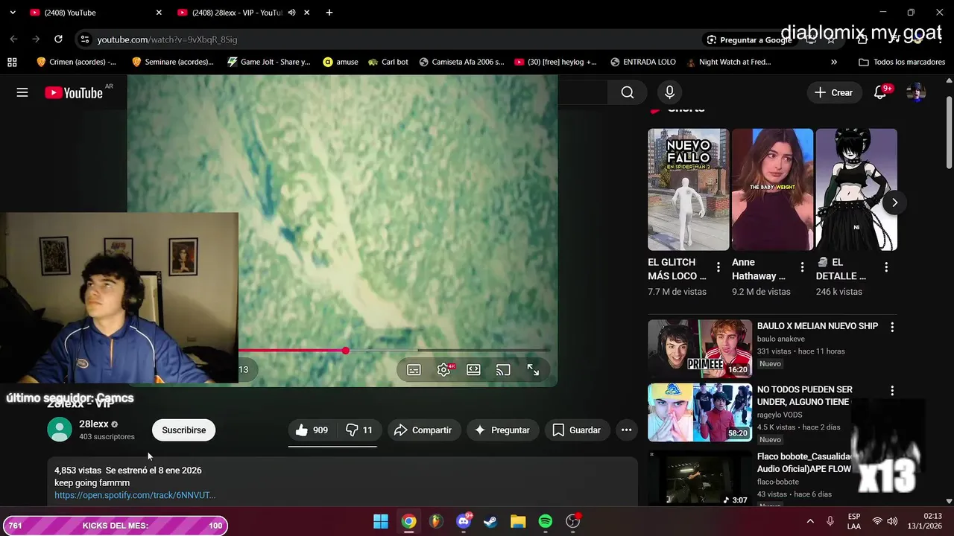The height and width of the screenshot is (536, 954).
Task: Open Game Jolt bookmark
Action: 269,62
